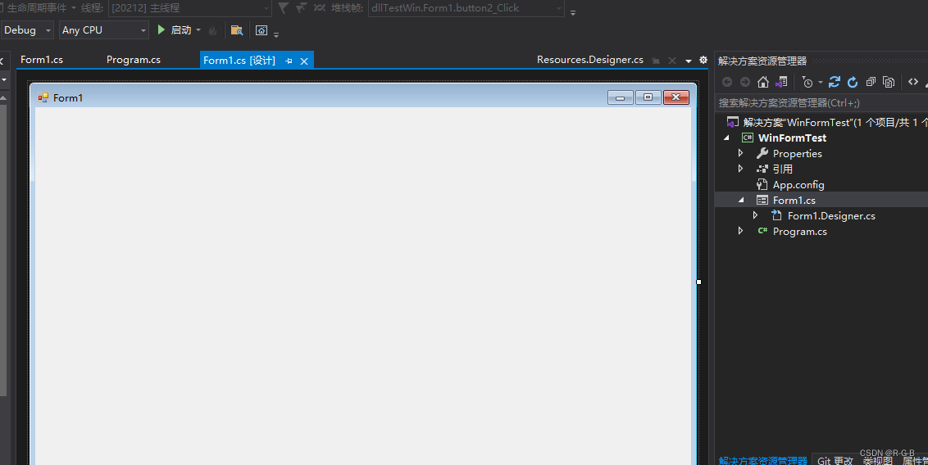The width and height of the screenshot is (928, 465).
Task: Close the Form1.cs [设计] tab
Action: click(304, 61)
